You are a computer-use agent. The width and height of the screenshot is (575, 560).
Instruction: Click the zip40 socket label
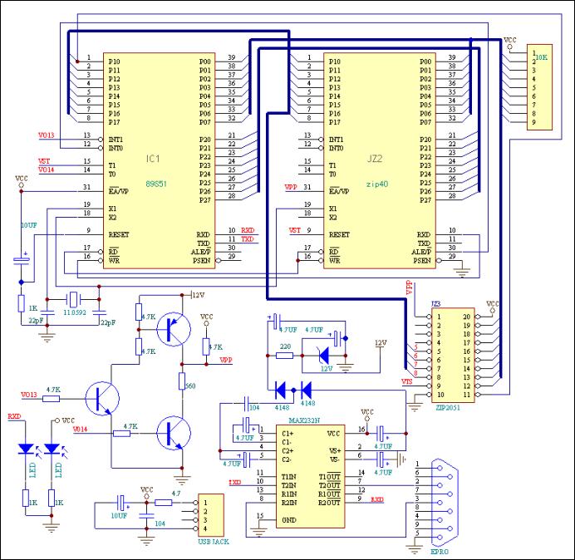(x=377, y=184)
